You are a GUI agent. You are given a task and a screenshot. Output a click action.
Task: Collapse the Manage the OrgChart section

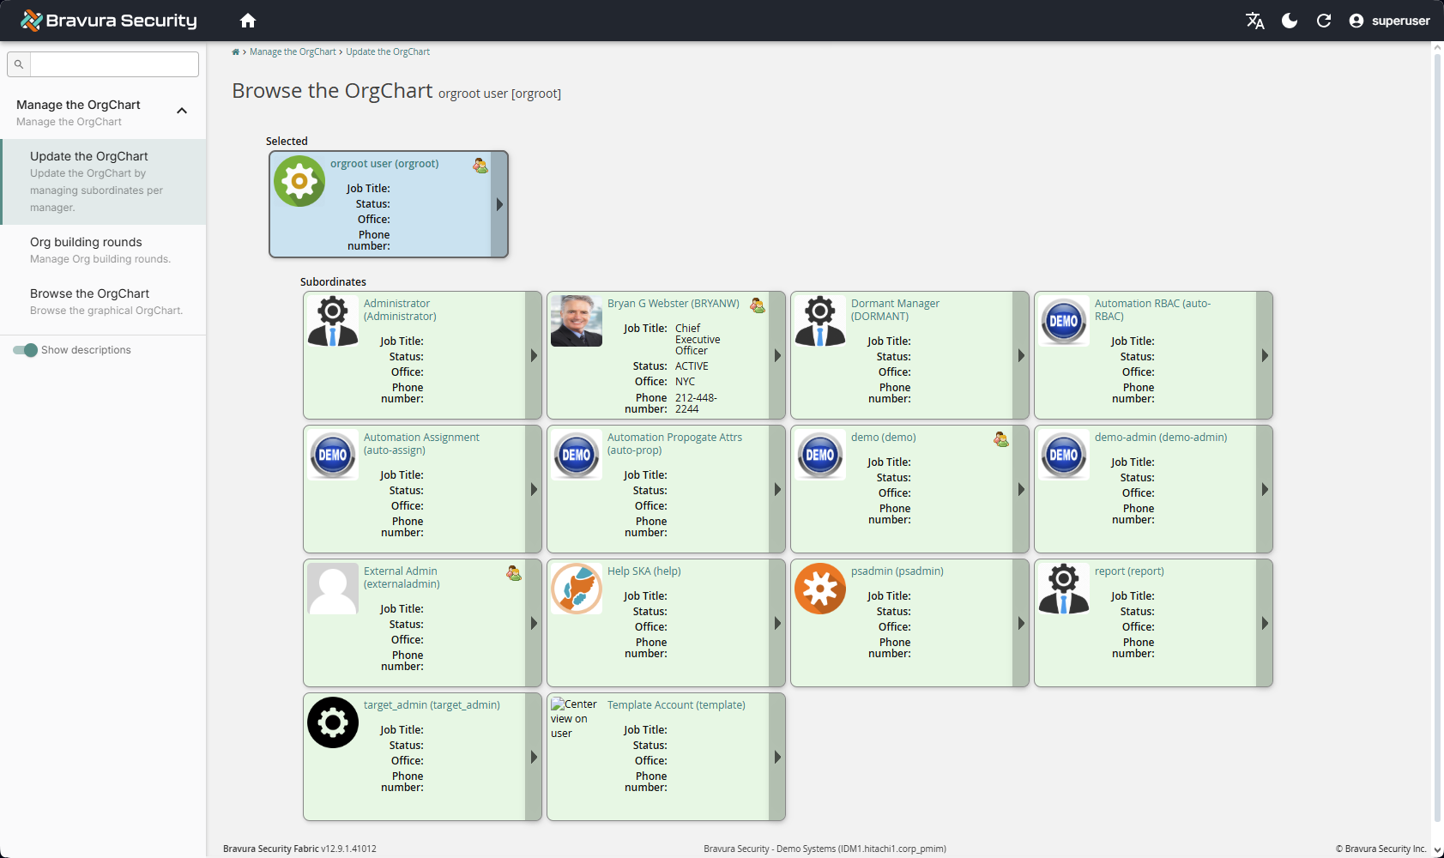(x=181, y=111)
